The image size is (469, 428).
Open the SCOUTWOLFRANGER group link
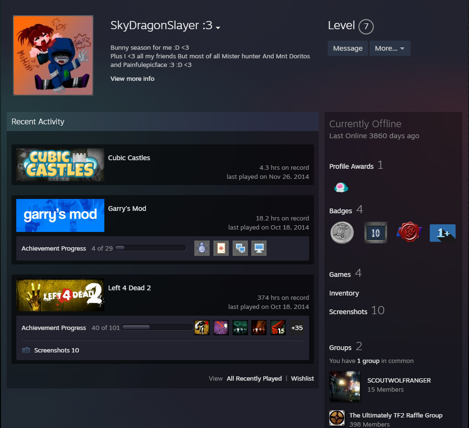[x=399, y=381]
